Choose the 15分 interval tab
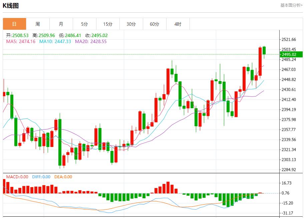This screenshot has width=304, height=218. pos(108,24)
